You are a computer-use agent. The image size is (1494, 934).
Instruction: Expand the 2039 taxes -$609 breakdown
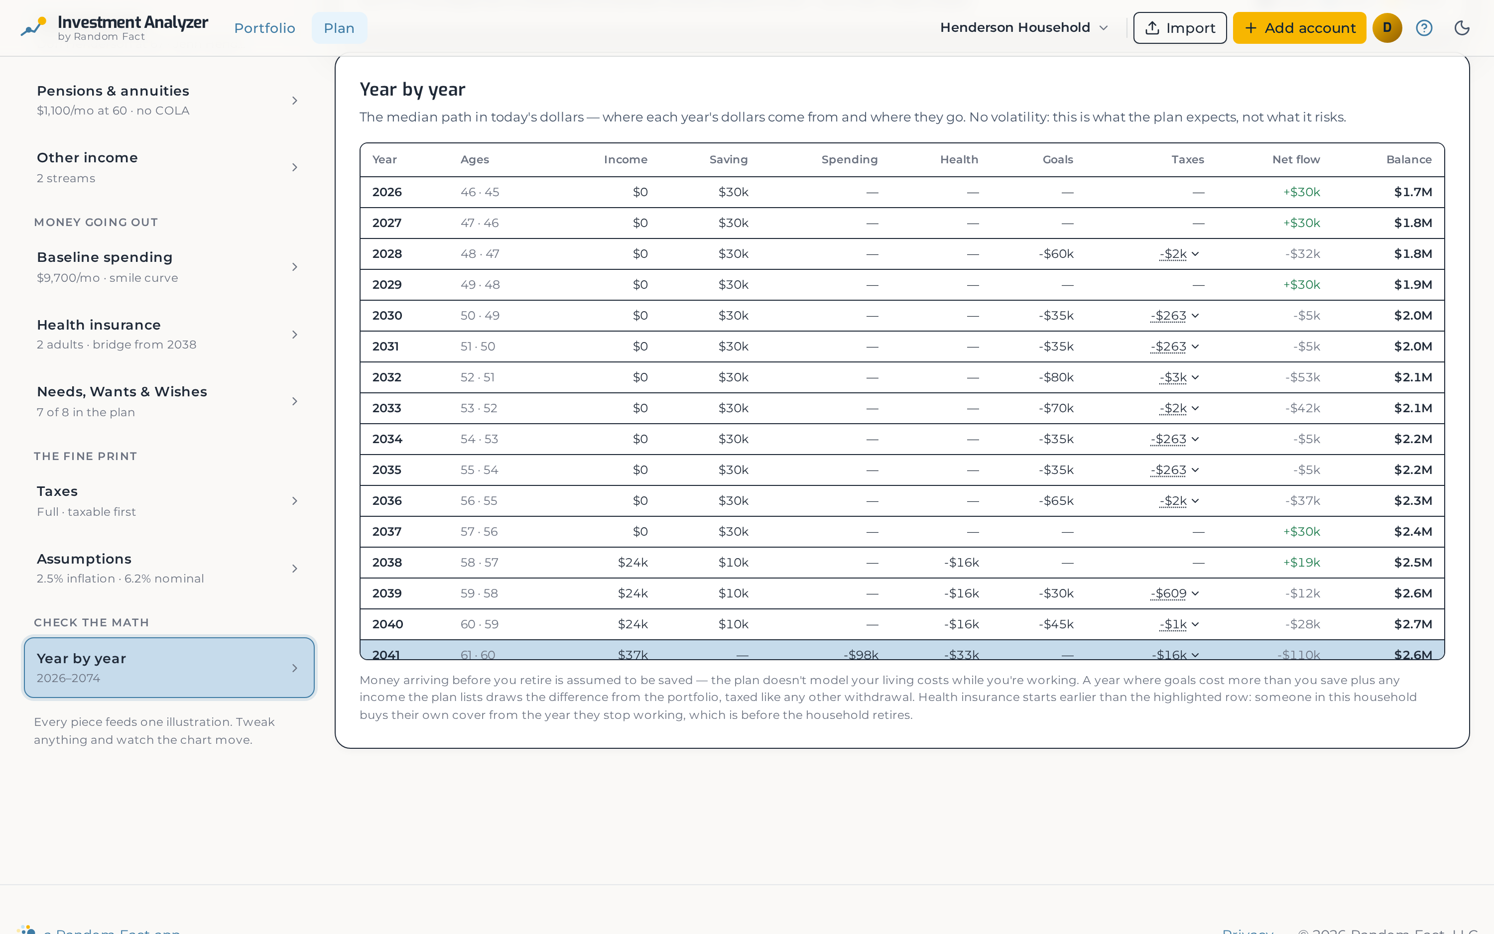(x=1175, y=593)
